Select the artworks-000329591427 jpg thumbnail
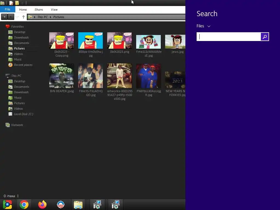Screen dimensions: 280x210 coord(119,76)
